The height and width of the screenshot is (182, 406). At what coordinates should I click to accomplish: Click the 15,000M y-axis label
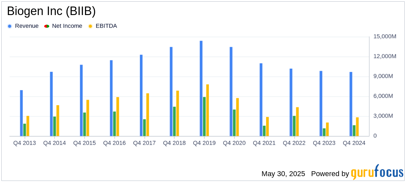coord(385,37)
